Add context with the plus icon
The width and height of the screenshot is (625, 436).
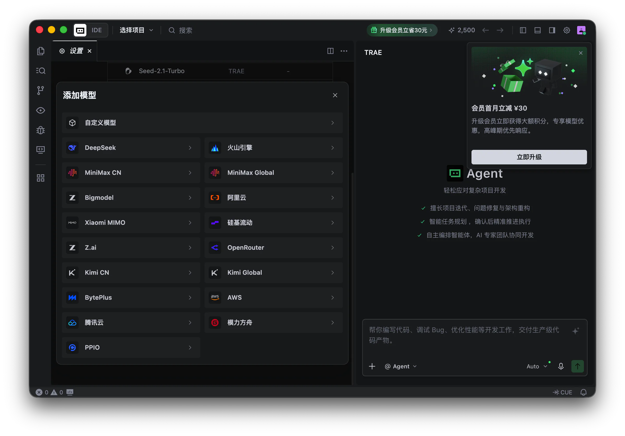click(x=372, y=366)
